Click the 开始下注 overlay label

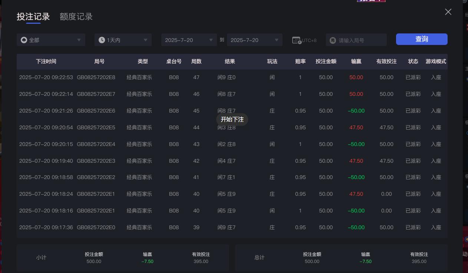pos(233,119)
